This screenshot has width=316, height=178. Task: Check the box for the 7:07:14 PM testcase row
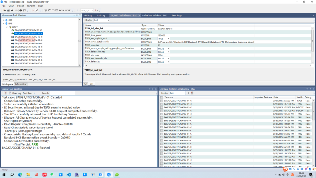tap(162, 117)
